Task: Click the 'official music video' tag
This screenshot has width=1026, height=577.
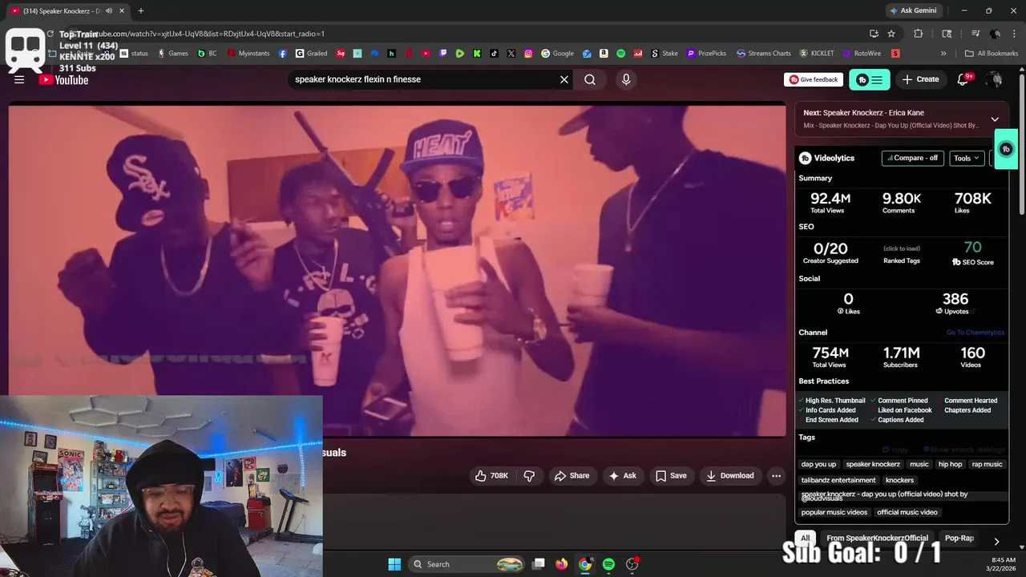Action: click(x=907, y=512)
